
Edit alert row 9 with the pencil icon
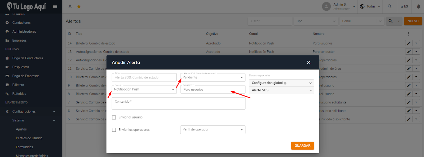click(x=409, y=85)
